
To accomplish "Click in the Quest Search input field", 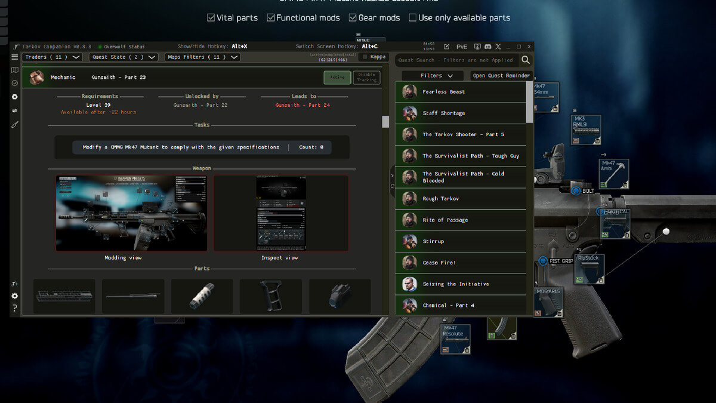I will click(x=456, y=60).
